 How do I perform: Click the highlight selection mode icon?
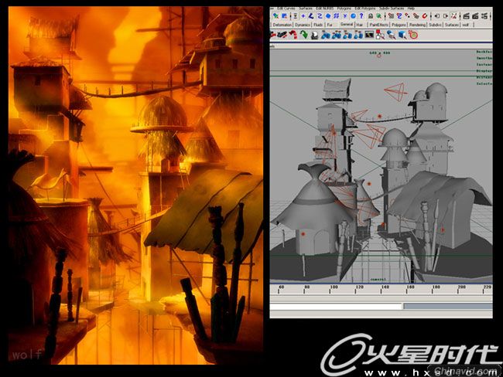click(x=379, y=16)
